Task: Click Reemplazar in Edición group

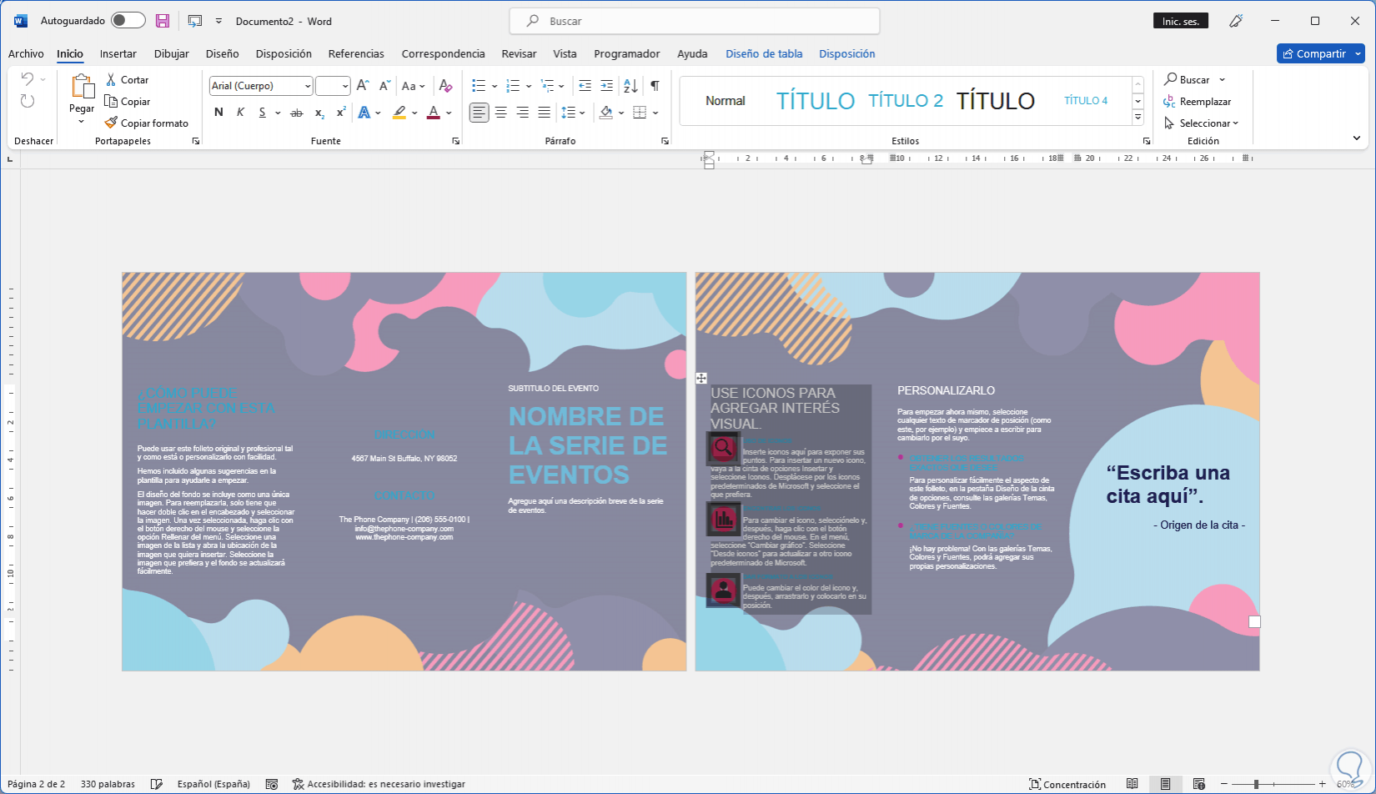Action: coord(1204,101)
